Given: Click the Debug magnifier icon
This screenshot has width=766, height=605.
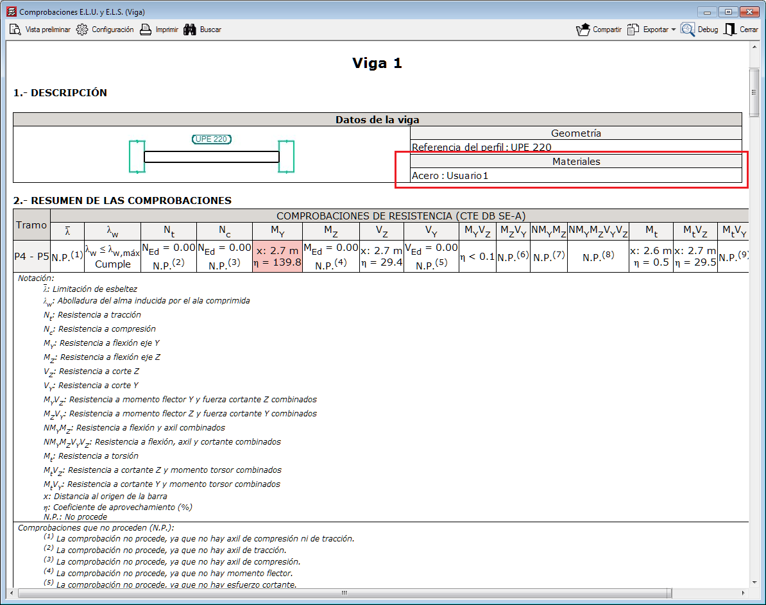Looking at the screenshot, I should 688,30.
